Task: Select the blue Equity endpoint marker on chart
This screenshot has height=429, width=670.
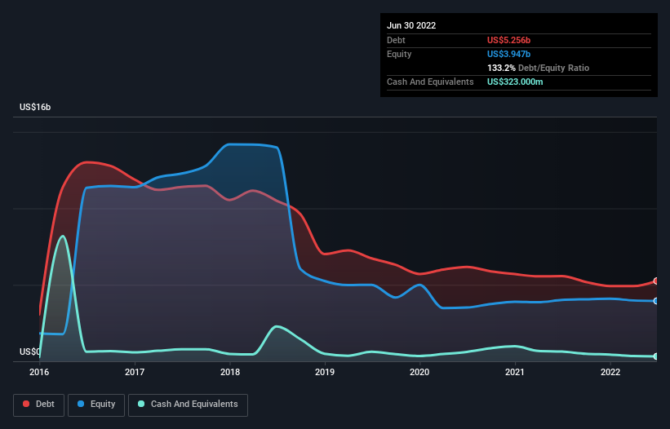Action: [656, 301]
